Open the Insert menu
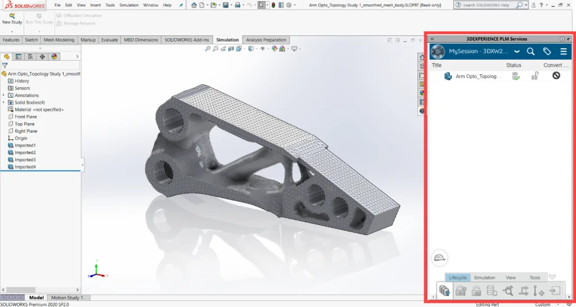Image resolution: width=576 pixels, height=307 pixels. pyautogui.click(x=96, y=5)
